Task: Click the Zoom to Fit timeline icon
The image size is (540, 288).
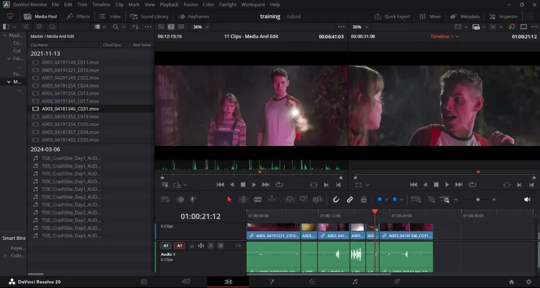Action: (416, 199)
